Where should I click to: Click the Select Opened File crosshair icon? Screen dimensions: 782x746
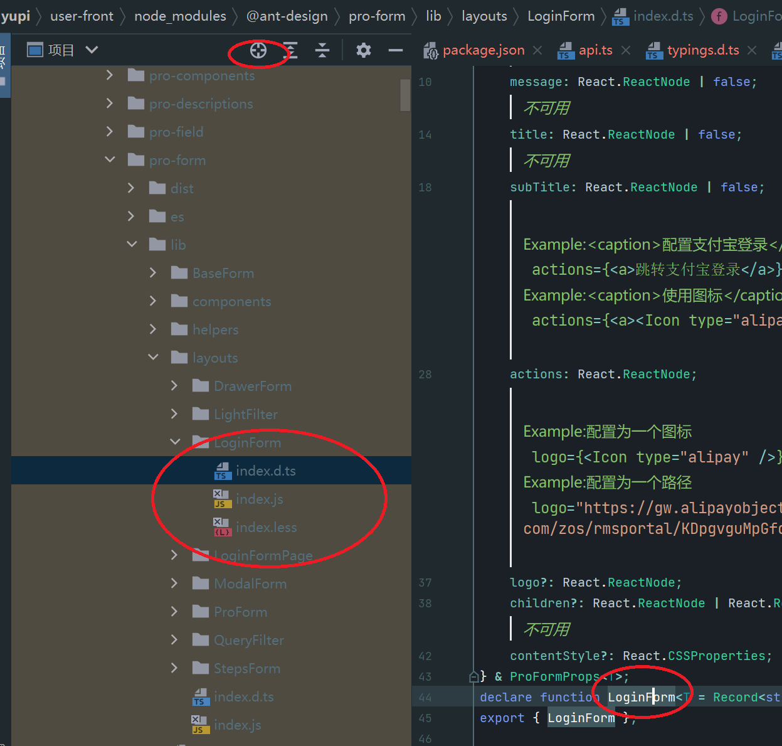(x=258, y=50)
